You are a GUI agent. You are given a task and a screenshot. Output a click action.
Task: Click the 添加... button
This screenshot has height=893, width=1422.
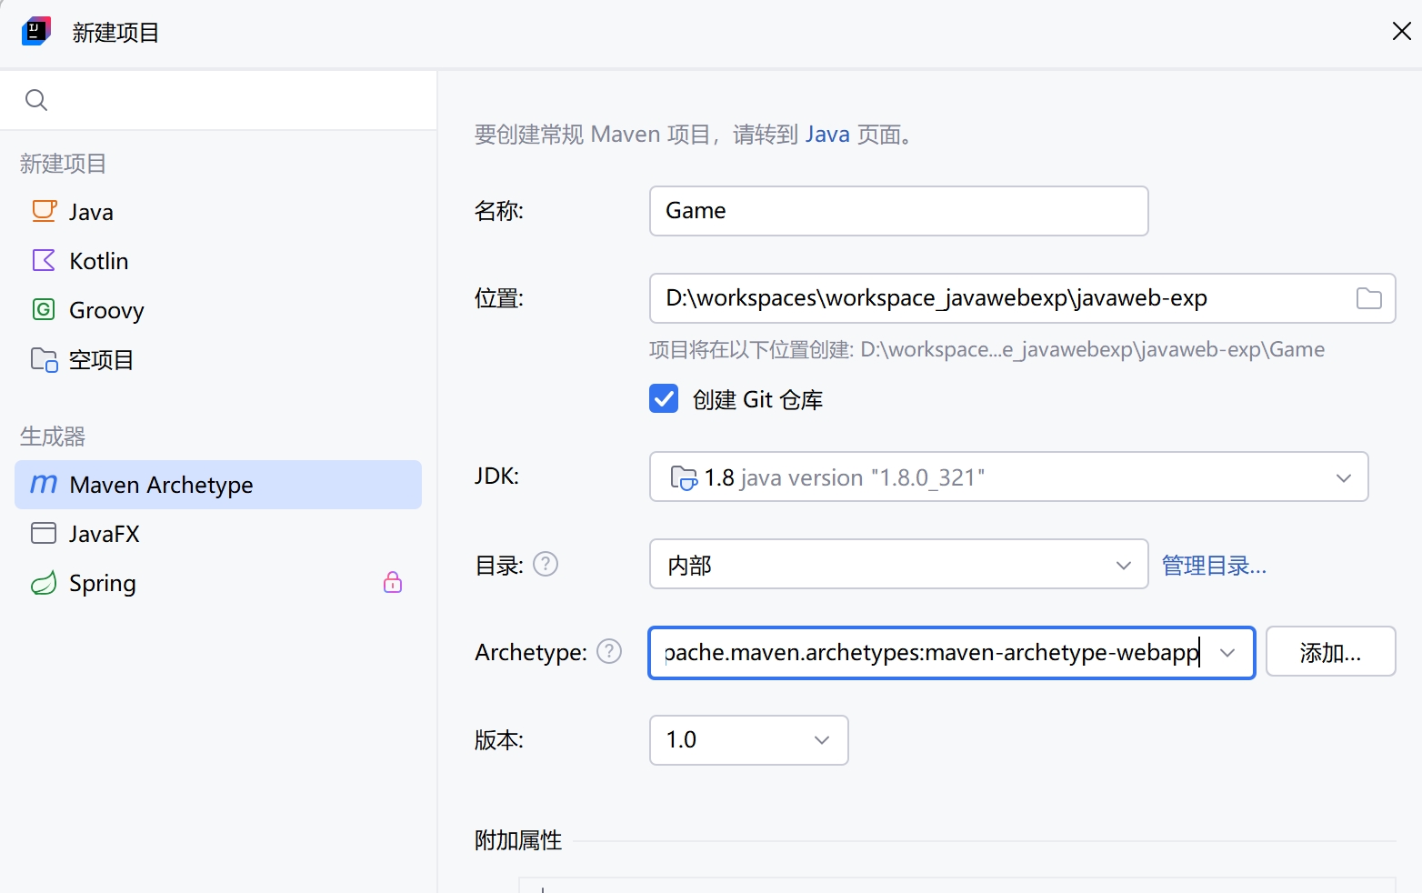[x=1329, y=652]
